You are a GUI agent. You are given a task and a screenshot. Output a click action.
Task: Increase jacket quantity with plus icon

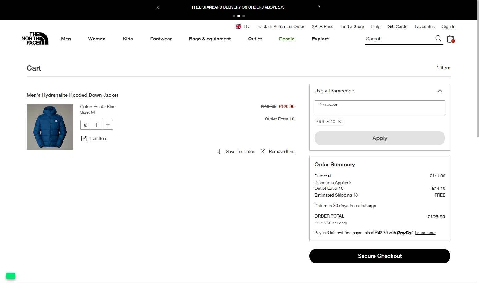(108, 125)
